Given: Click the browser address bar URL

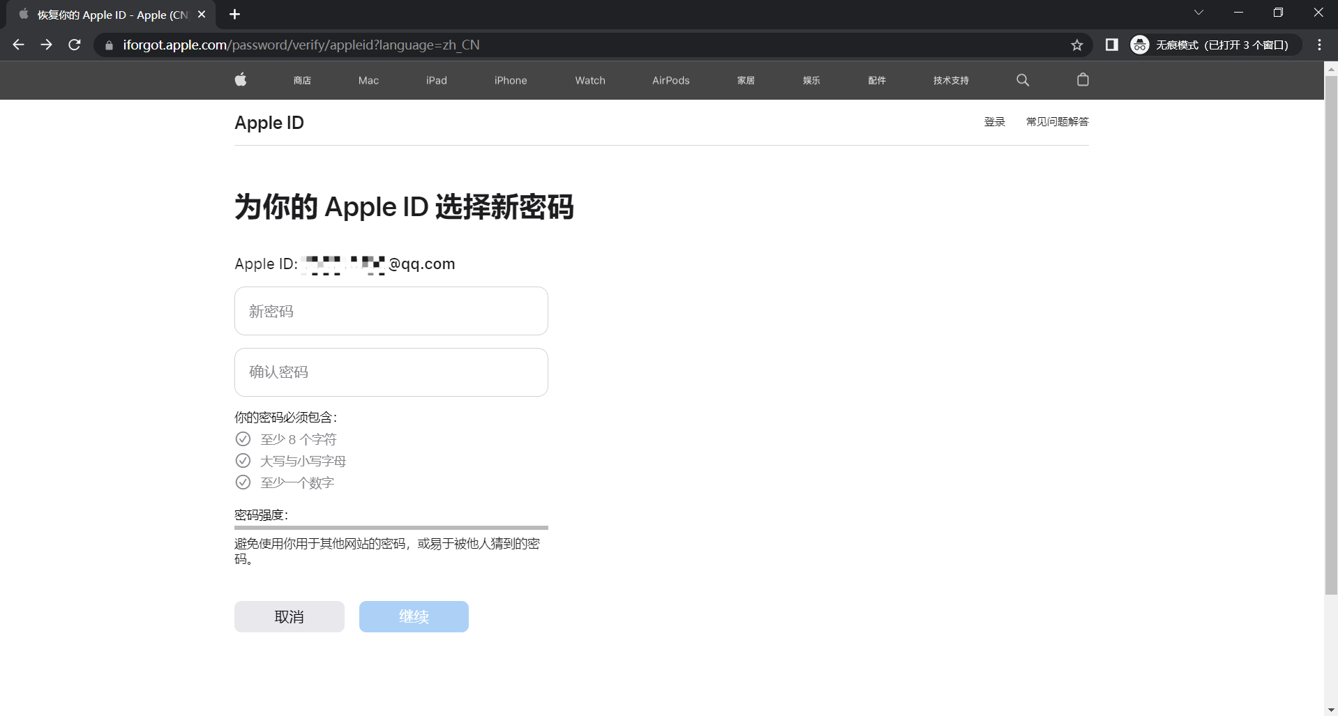Looking at the screenshot, I should click(x=301, y=45).
